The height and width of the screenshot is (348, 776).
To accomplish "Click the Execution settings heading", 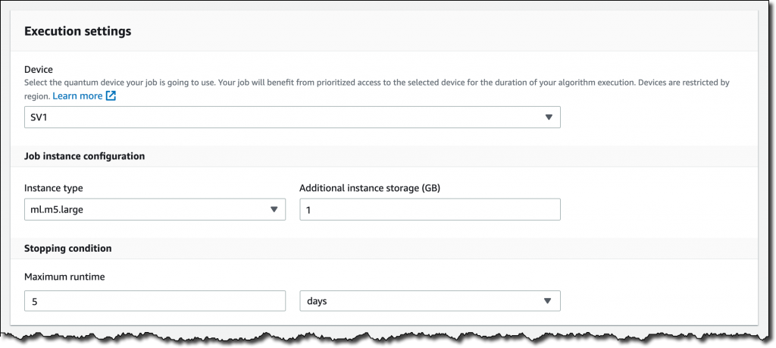I will point(78,31).
